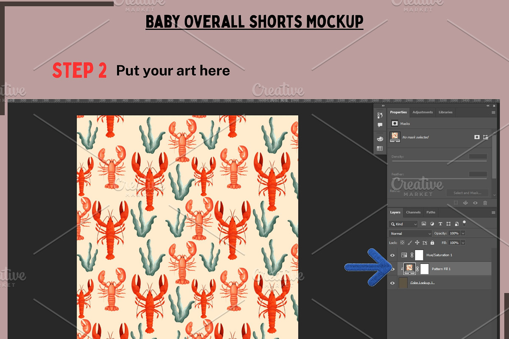This screenshot has width=509, height=339.
Task: Hide the Hue/Saturation 1 layer
Action: 392,255
